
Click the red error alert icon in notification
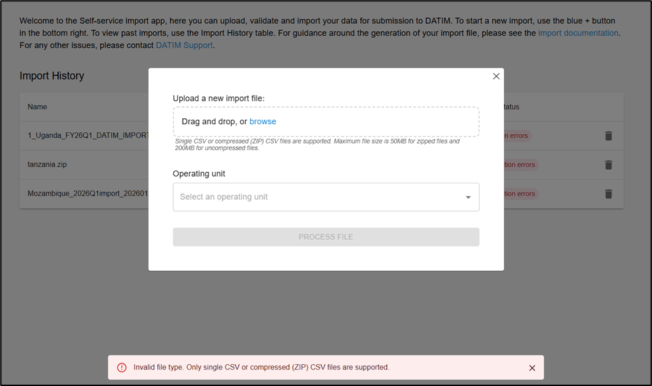pos(122,367)
